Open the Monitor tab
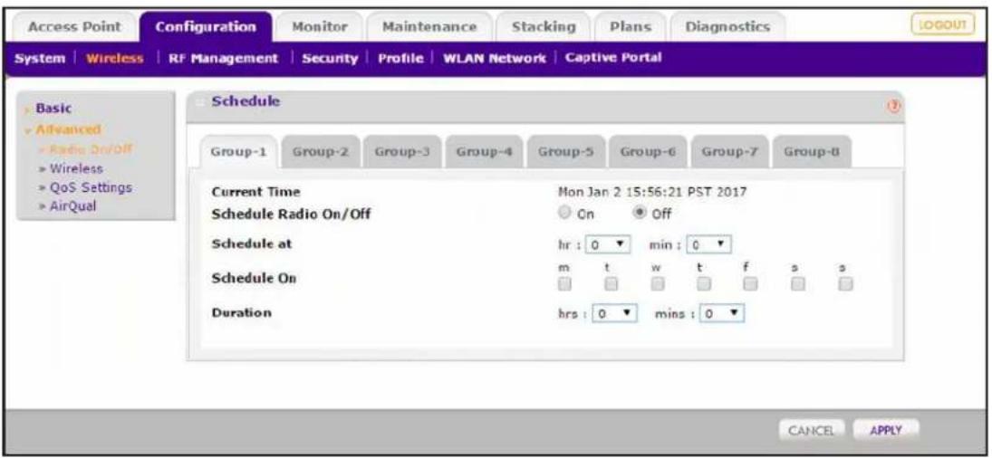This screenshot has height=458, width=992. [x=320, y=27]
